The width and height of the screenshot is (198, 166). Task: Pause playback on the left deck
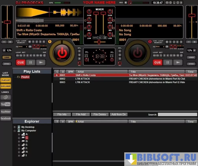30,63
